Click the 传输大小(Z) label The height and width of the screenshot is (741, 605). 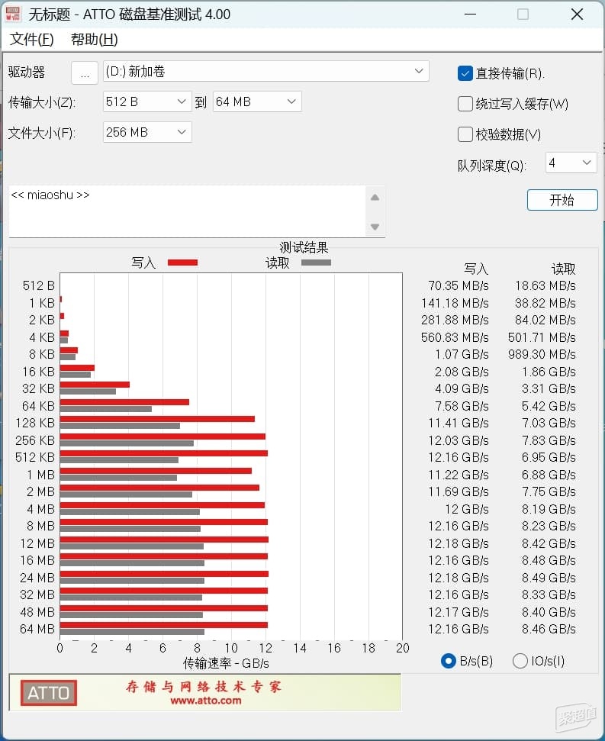point(42,102)
